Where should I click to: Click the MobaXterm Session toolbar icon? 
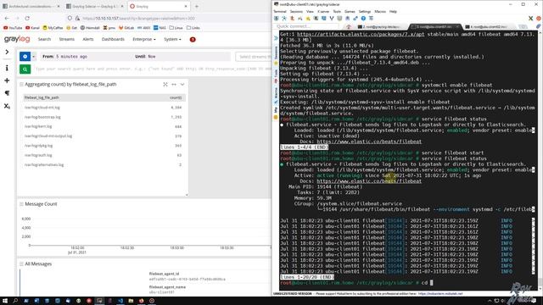(x=277, y=19)
